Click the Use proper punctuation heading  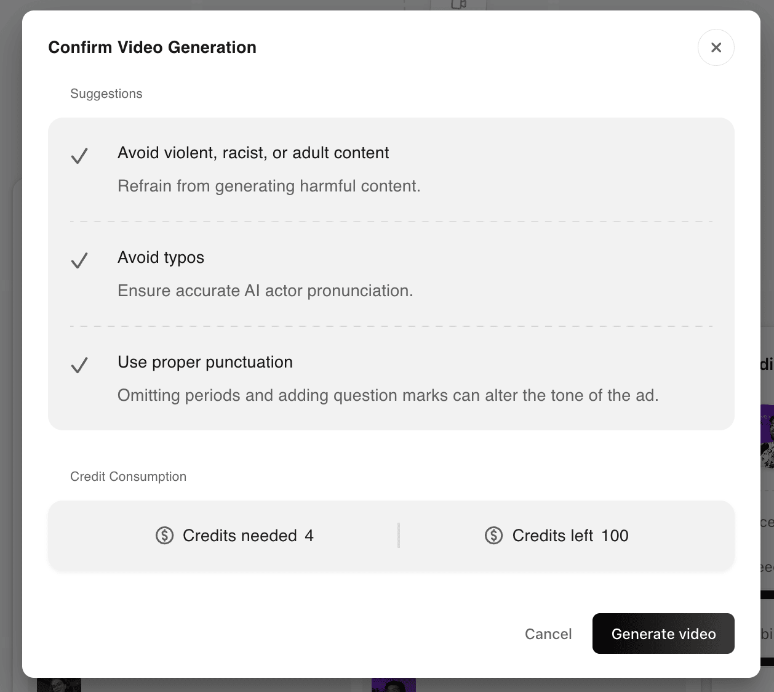pos(205,362)
